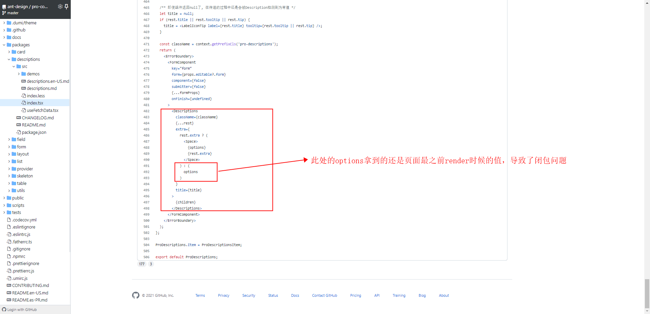This screenshot has height=314, width=650.
Task: Collapse the descriptions folder
Action: [9, 59]
